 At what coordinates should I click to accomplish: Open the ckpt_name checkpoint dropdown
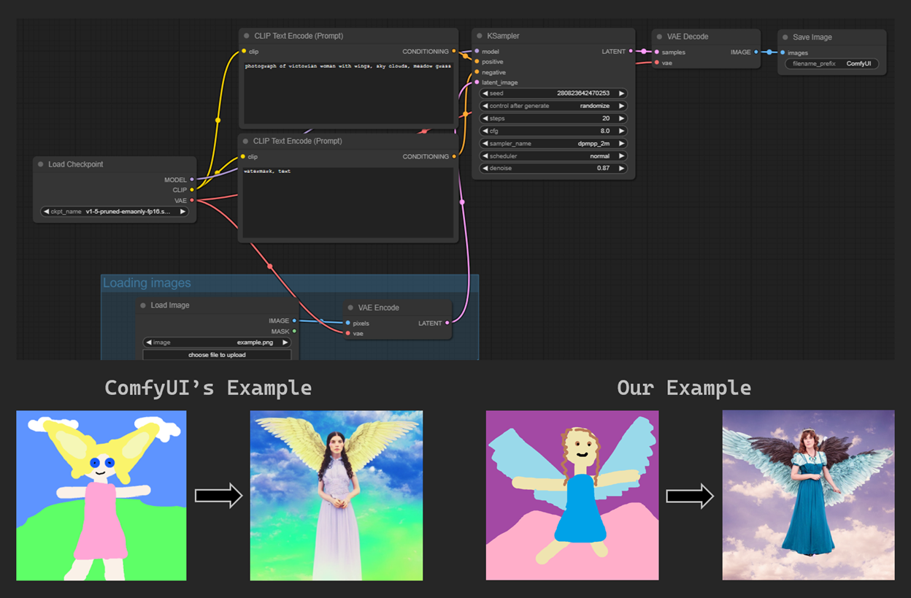[115, 212]
